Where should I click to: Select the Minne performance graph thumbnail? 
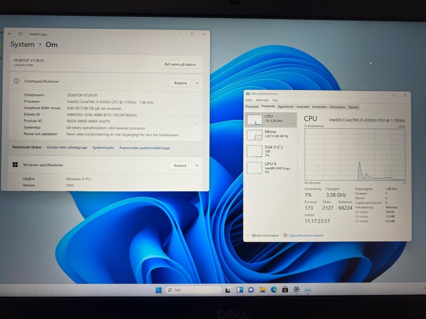pos(255,135)
